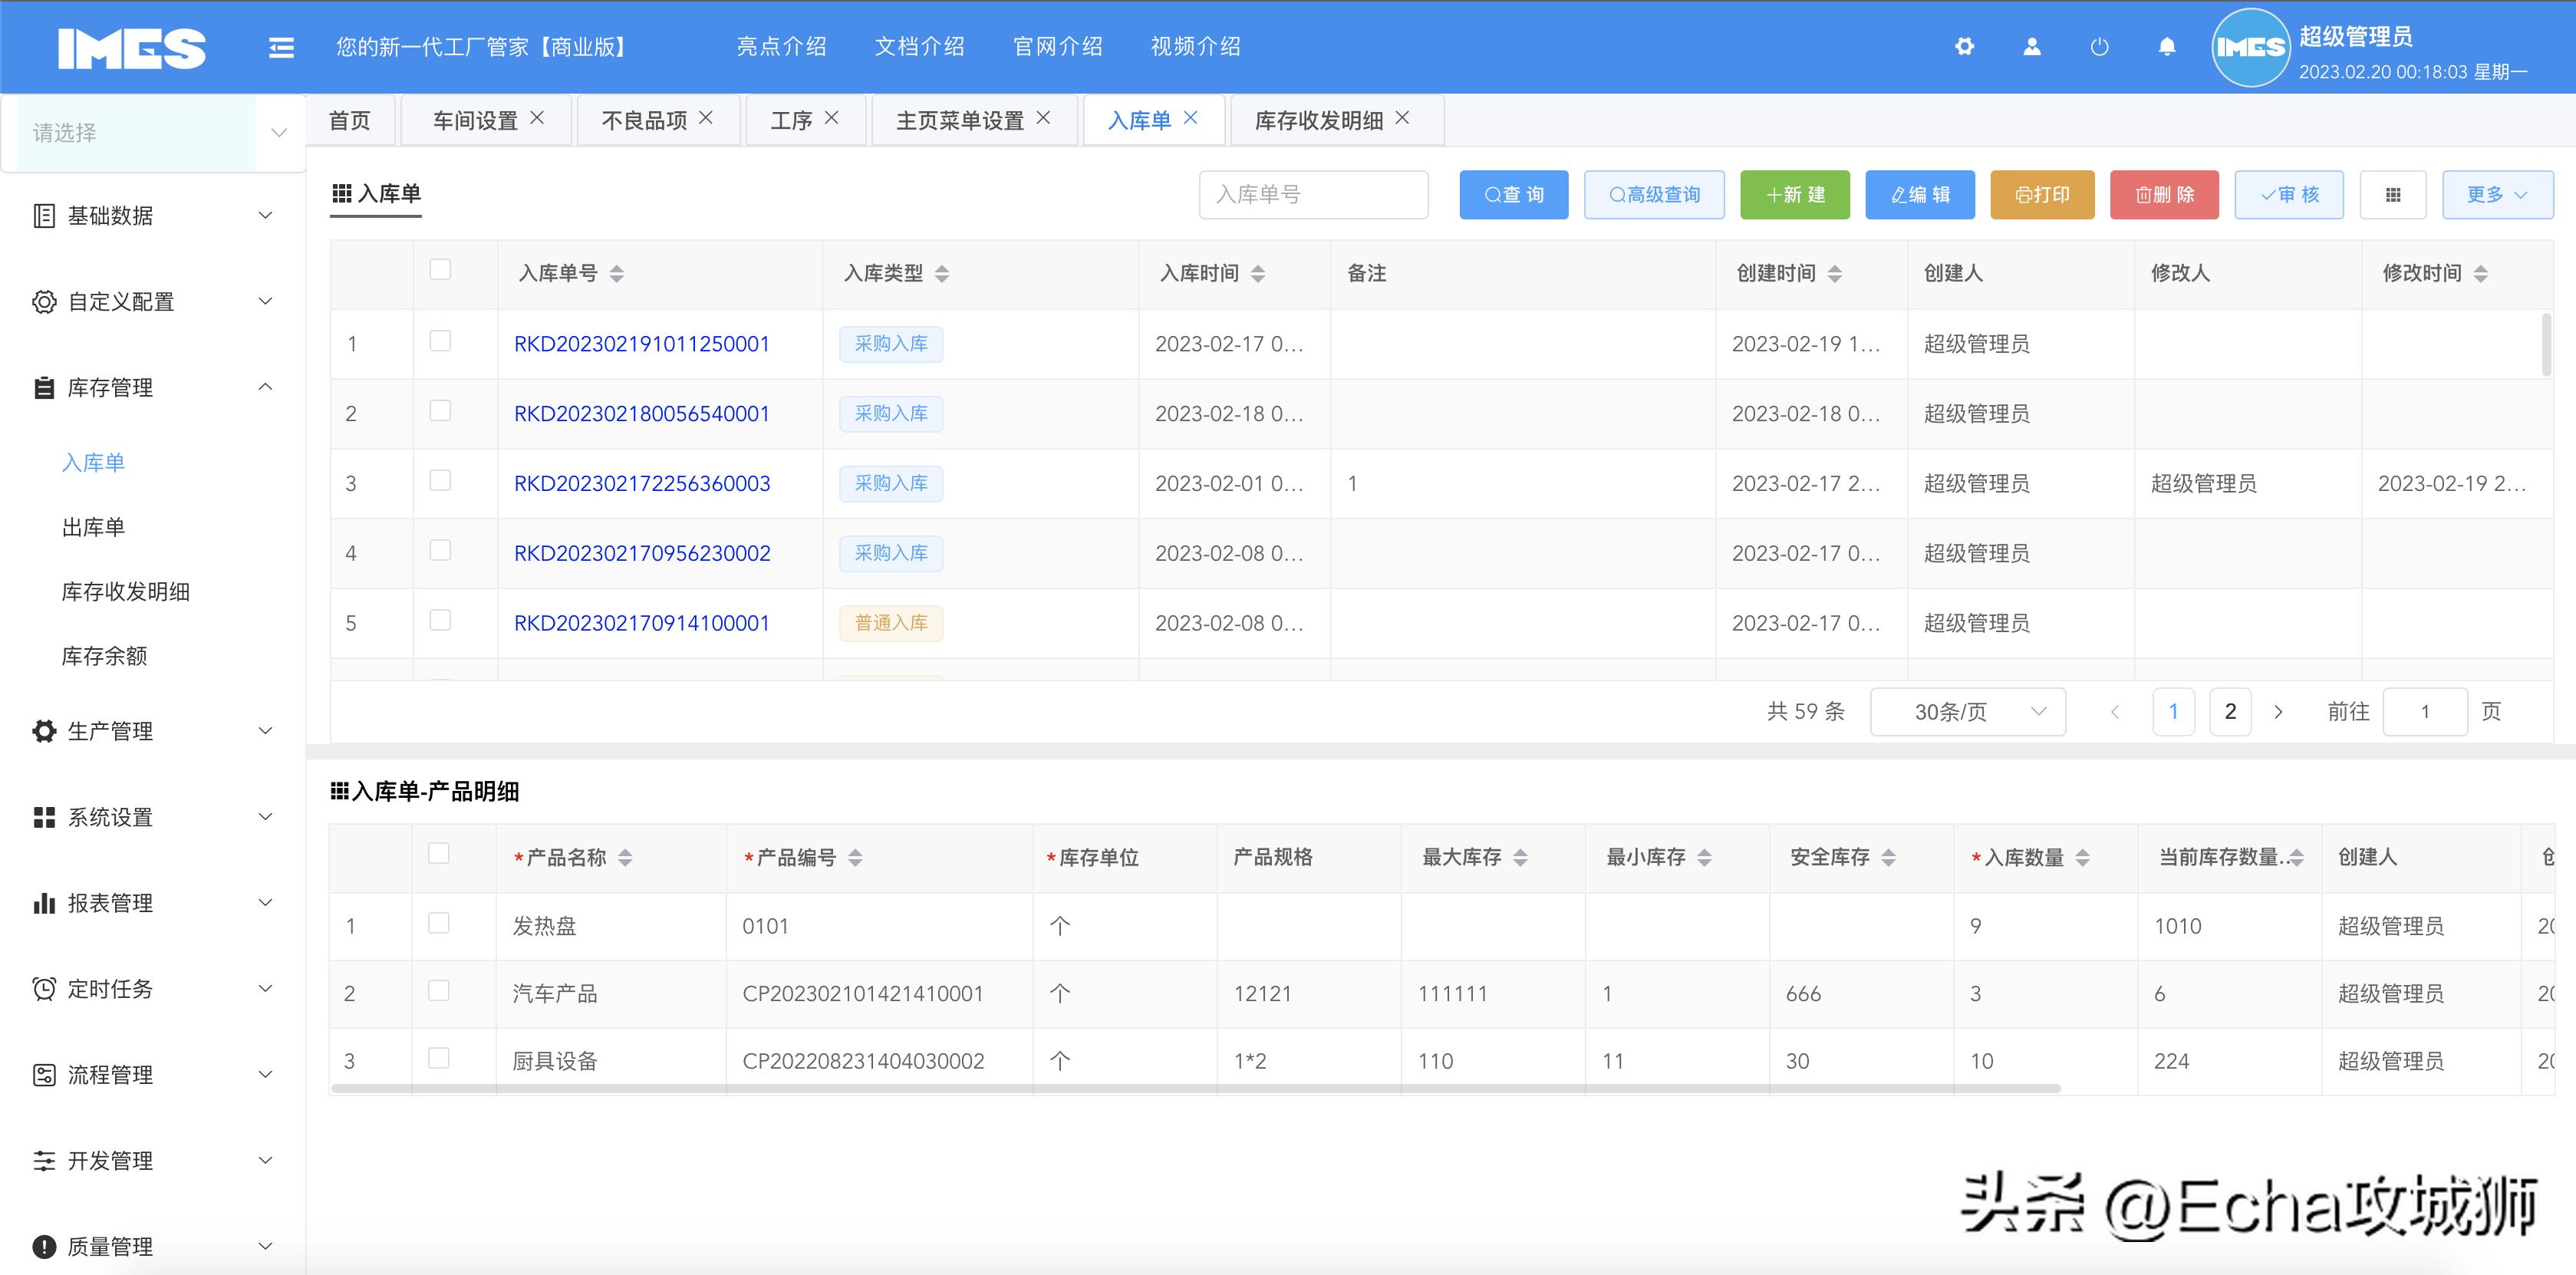The width and height of the screenshot is (2576, 1275).
Task: Click the 定时任务 clock icon in the sidebar
Action: (44, 988)
